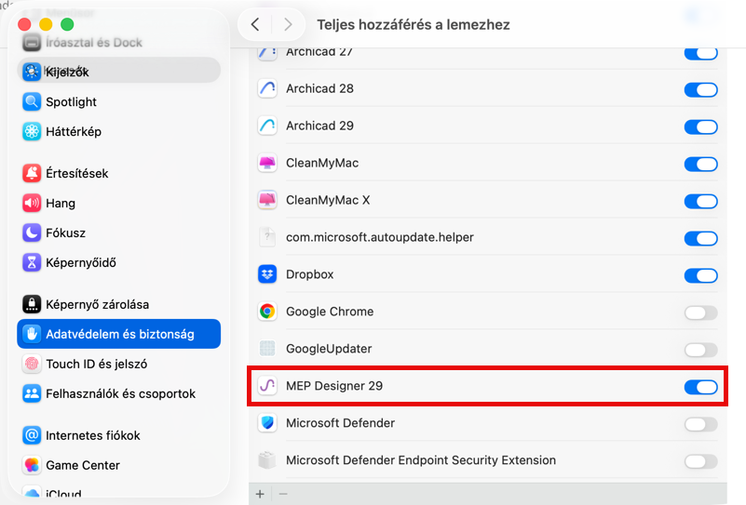Click the Képernyő zárolása lock icon
This screenshot has width=746, height=505.
pyautogui.click(x=32, y=304)
